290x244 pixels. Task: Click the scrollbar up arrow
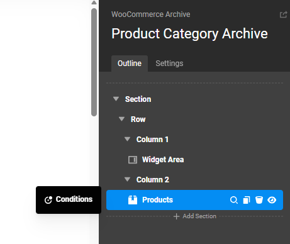[94, 3]
